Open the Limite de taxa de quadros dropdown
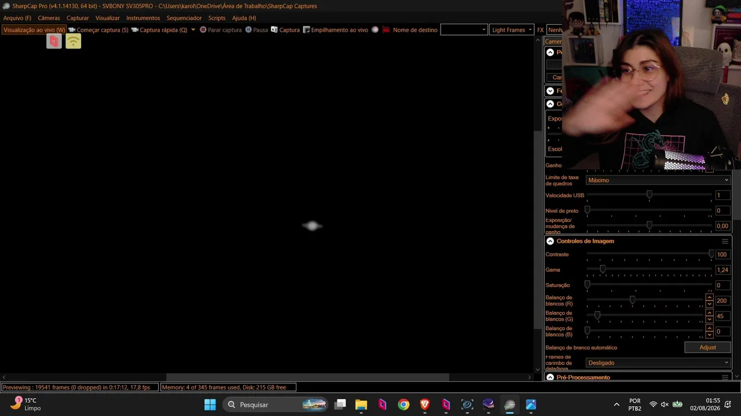 click(x=658, y=180)
